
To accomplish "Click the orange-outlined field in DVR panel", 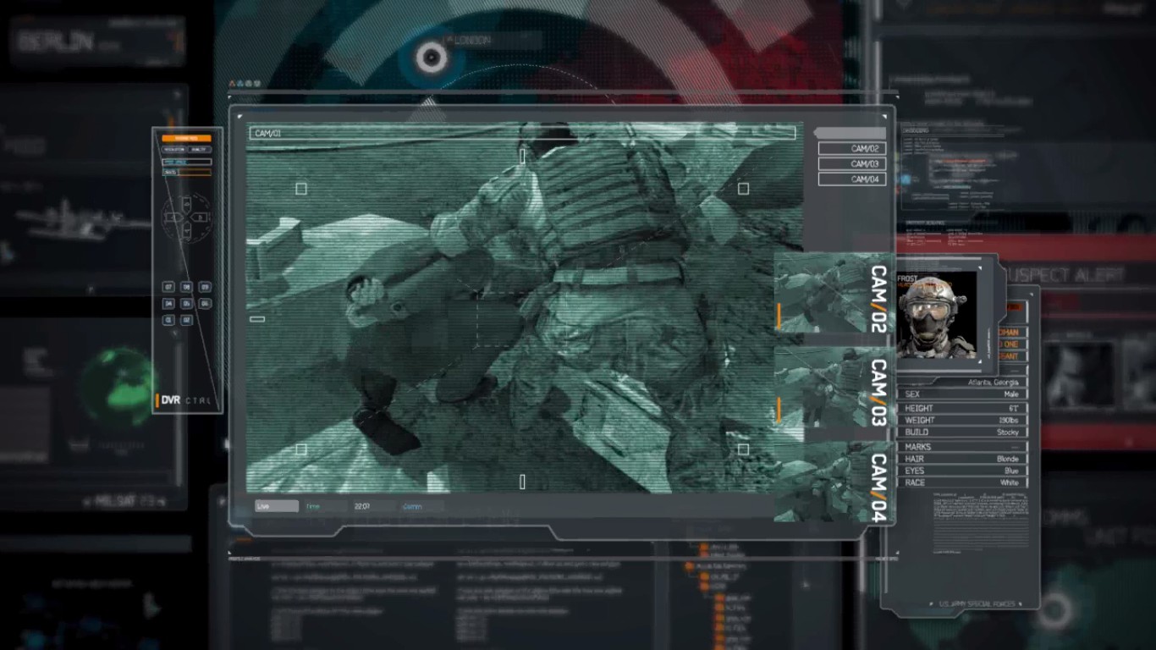I will coord(186,172).
